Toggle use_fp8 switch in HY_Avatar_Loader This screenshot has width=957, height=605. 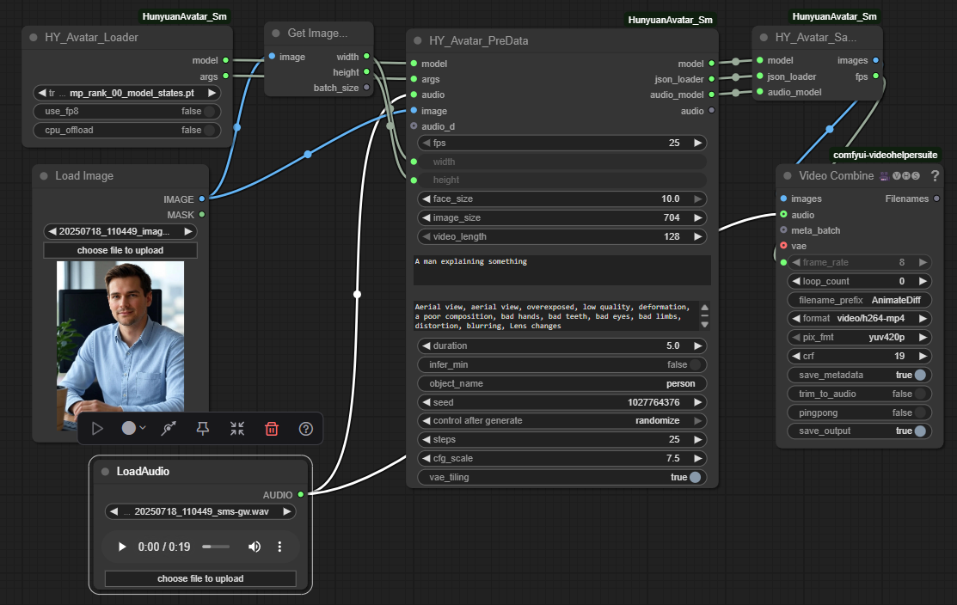(209, 112)
